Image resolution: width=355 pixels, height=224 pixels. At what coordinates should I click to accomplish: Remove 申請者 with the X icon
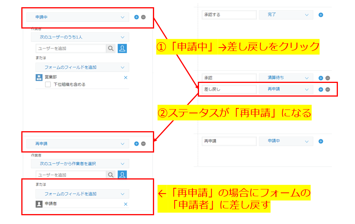point(126,204)
